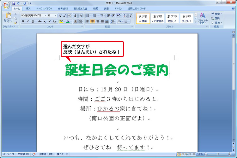Image resolution: width=237 pixels, height=158 pixels.
Task: Click 置換 (Replace) button
Action: 216,18
